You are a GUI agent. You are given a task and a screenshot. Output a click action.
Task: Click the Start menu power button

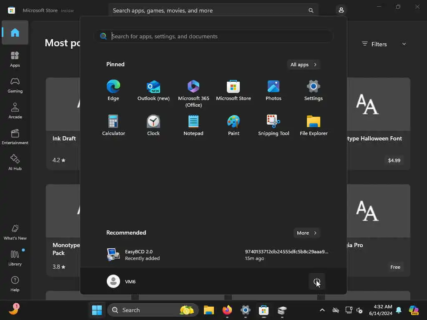coord(317,281)
